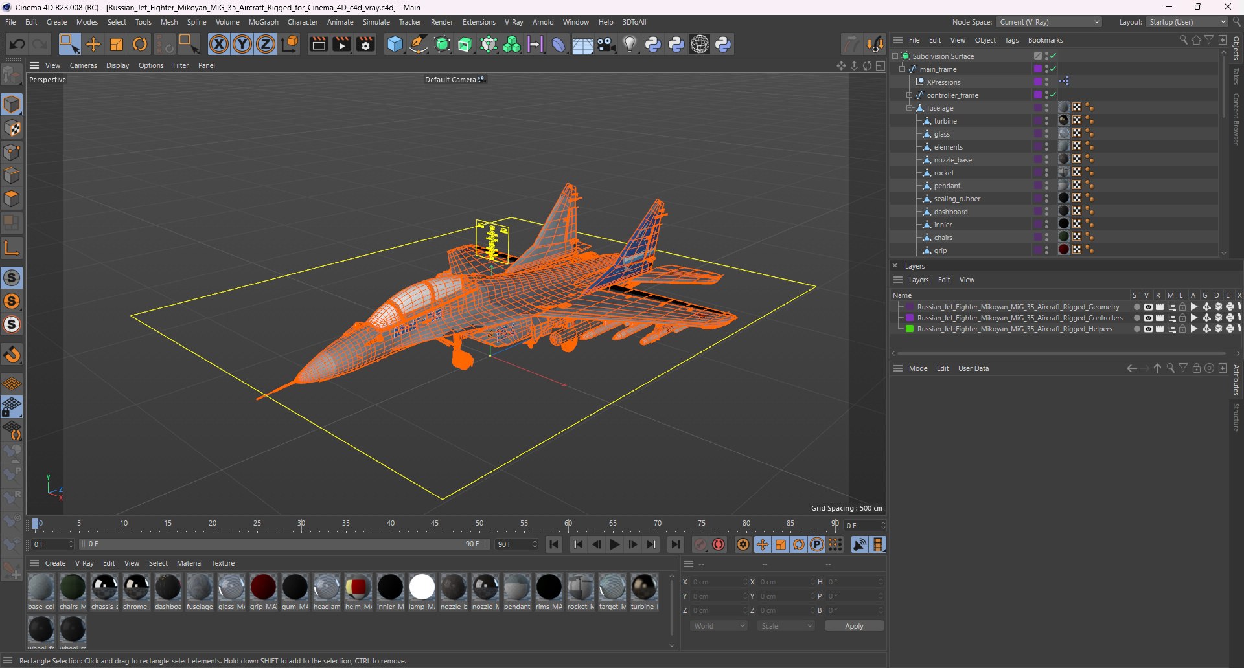Collapse the Subdivision Surface tree node

click(895, 56)
